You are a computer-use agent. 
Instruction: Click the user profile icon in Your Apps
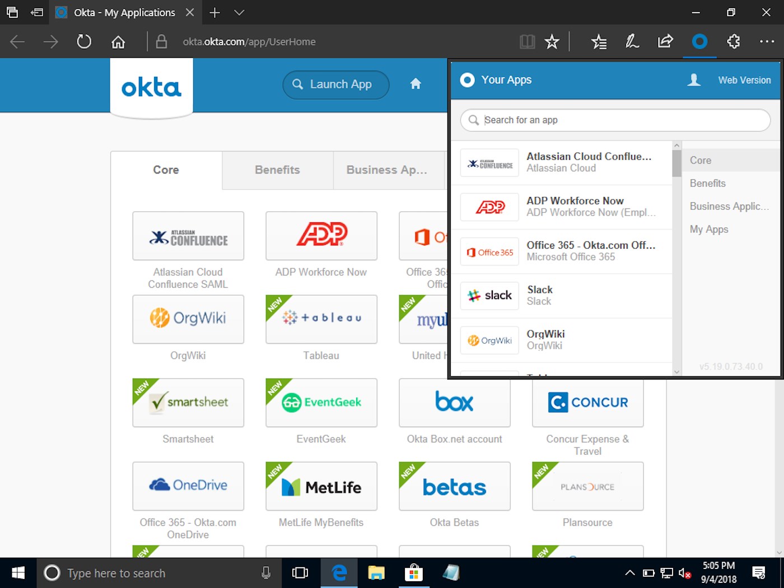point(694,80)
